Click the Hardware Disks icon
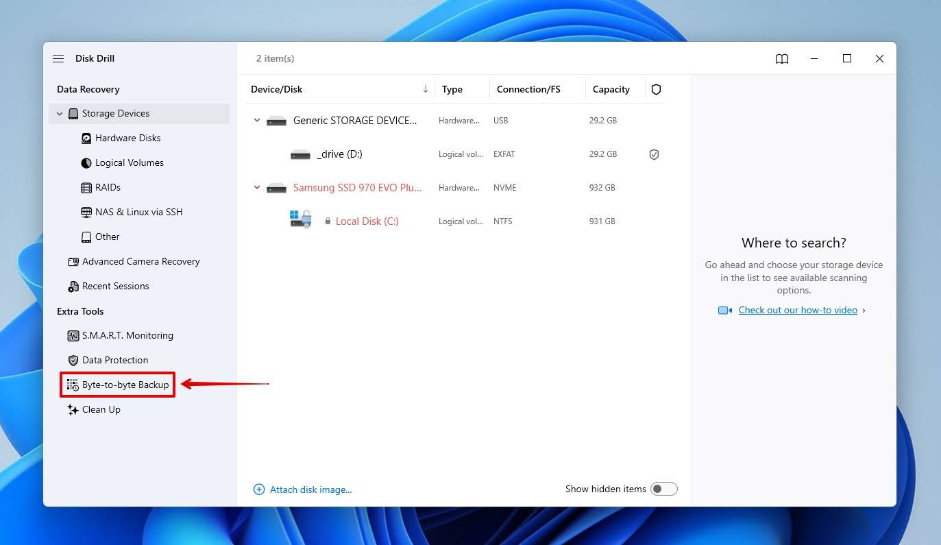The image size is (941, 545). [86, 138]
